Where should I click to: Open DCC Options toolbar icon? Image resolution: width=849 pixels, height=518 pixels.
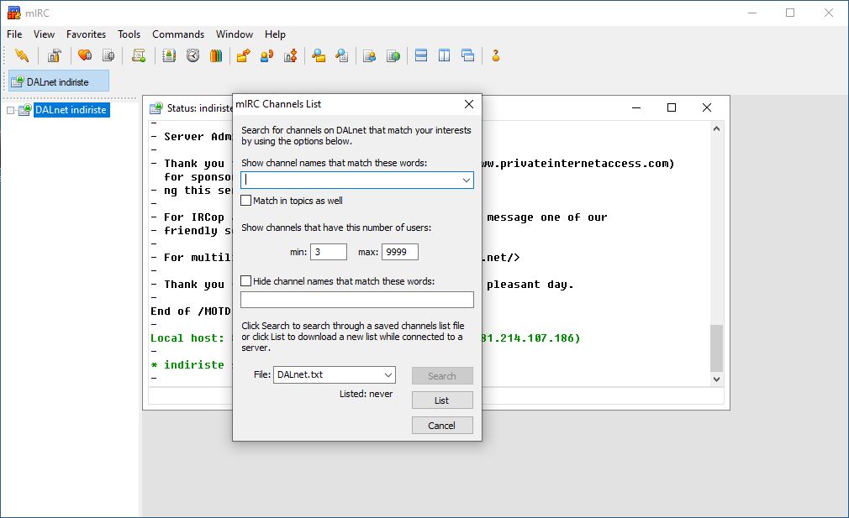pos(291,55)
